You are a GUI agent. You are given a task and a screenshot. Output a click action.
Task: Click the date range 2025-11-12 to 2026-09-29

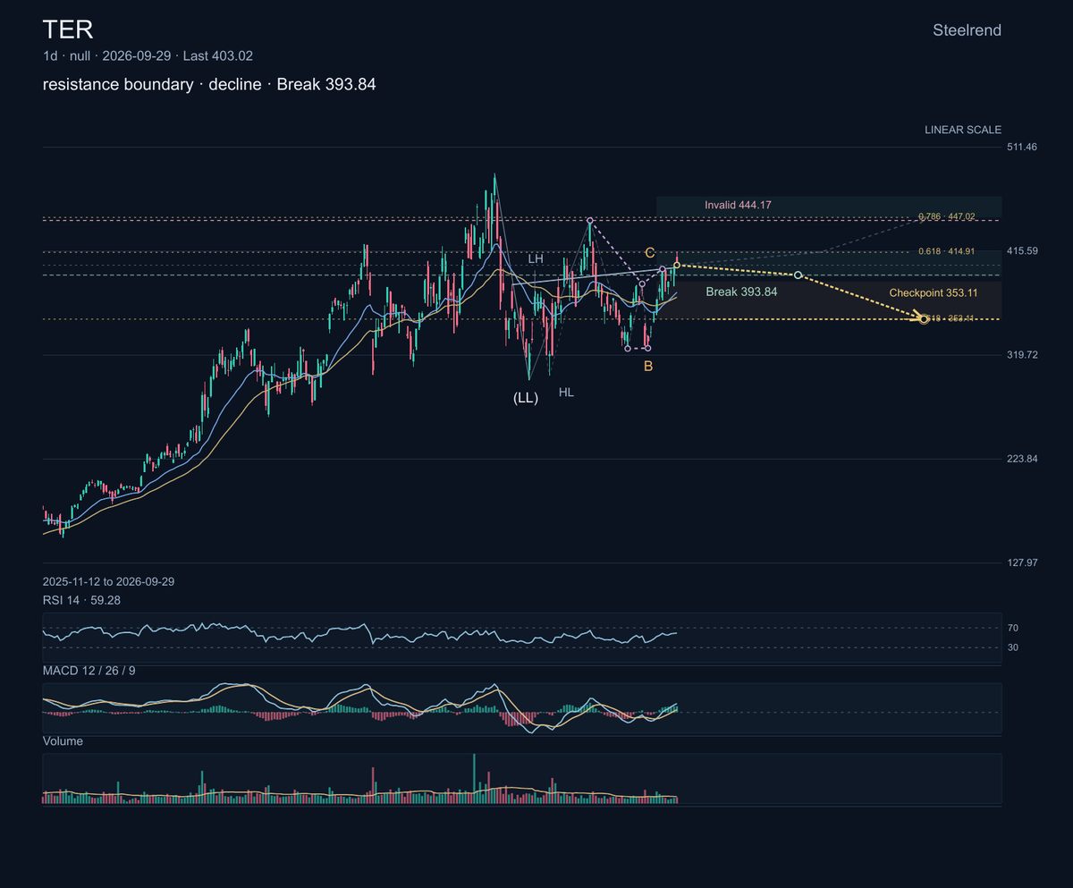coord(108,581)
